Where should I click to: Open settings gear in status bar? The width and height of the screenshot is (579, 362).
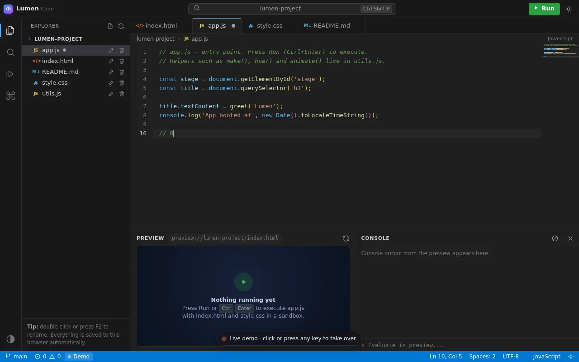pyautogui.click(x=571, y=357)
